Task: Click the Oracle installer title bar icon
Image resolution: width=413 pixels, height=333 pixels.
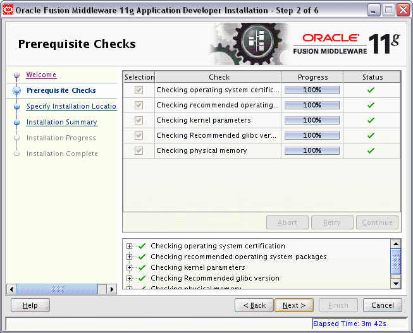Action: coord(8,10)
